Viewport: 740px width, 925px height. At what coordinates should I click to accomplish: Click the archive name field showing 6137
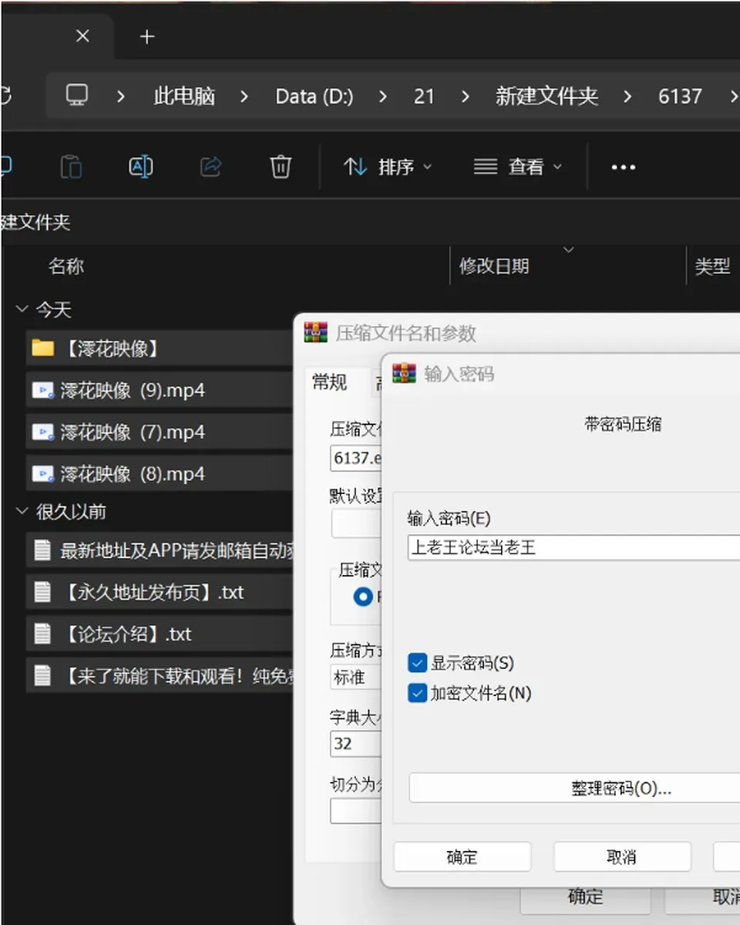click(357, 458)
